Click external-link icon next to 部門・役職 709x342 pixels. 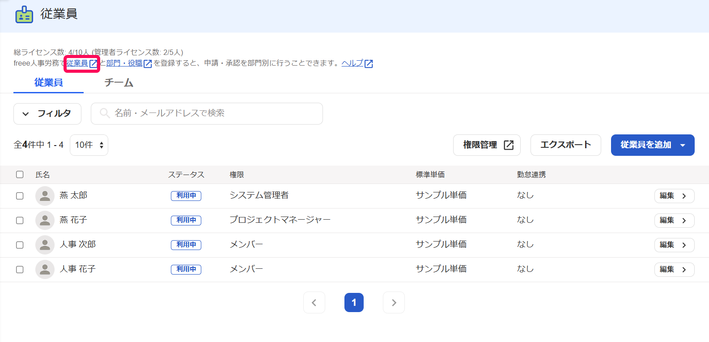(x=148, y=64)
